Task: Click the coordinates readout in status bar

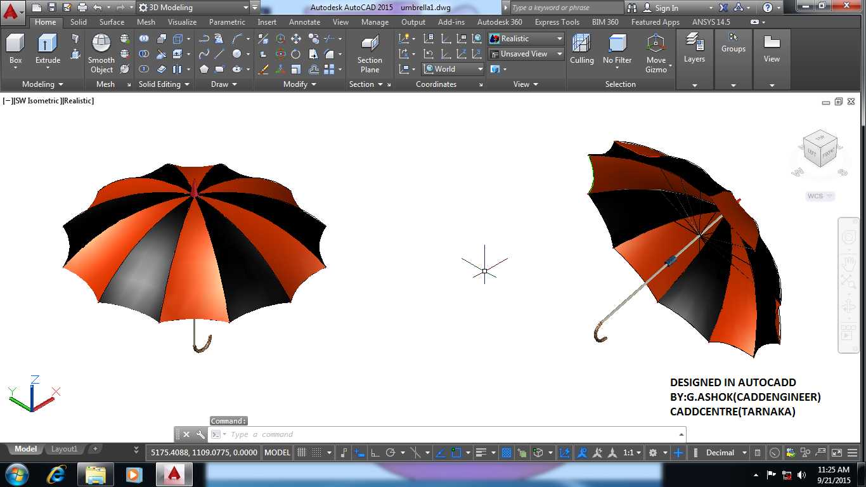Action: (204, 453)
